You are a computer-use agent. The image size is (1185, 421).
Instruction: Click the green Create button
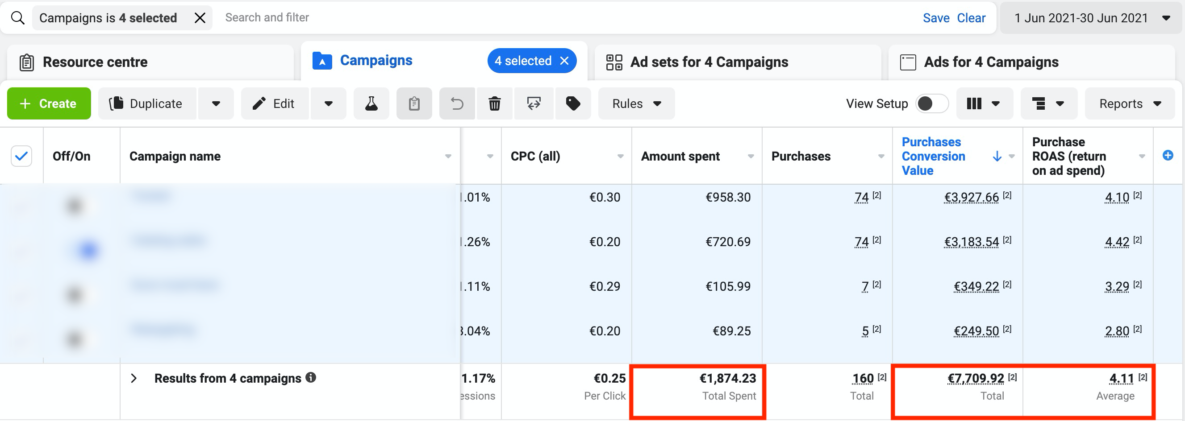(x=49, y=104)
